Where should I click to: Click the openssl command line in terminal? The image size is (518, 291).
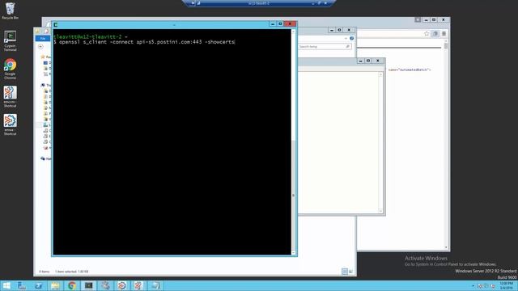click(144, 42)
